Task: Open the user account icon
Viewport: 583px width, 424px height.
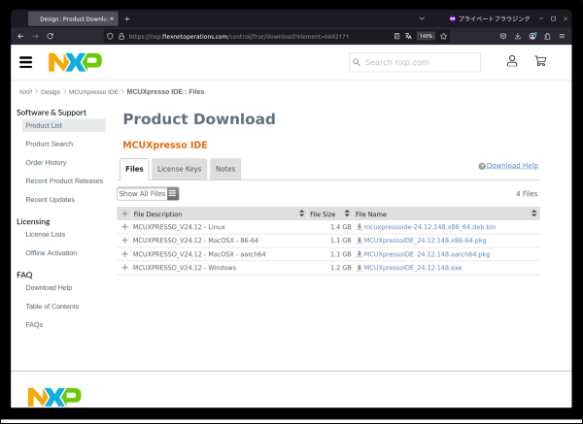Action: [512, 61]
